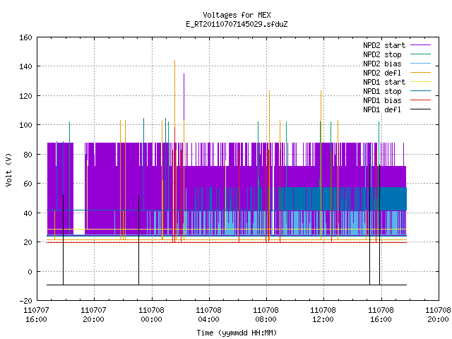Click the y-axis tick value 60

tap(28, 184)
